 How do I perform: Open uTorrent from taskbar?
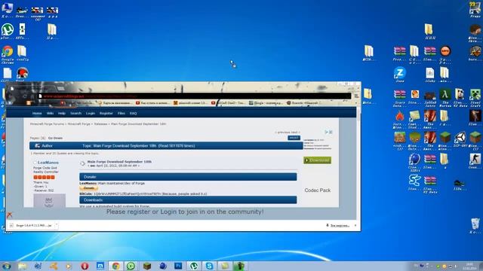pyautogui.click(x=194, y=266)
